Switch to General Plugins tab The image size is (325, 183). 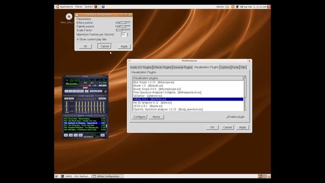(183, 67)
